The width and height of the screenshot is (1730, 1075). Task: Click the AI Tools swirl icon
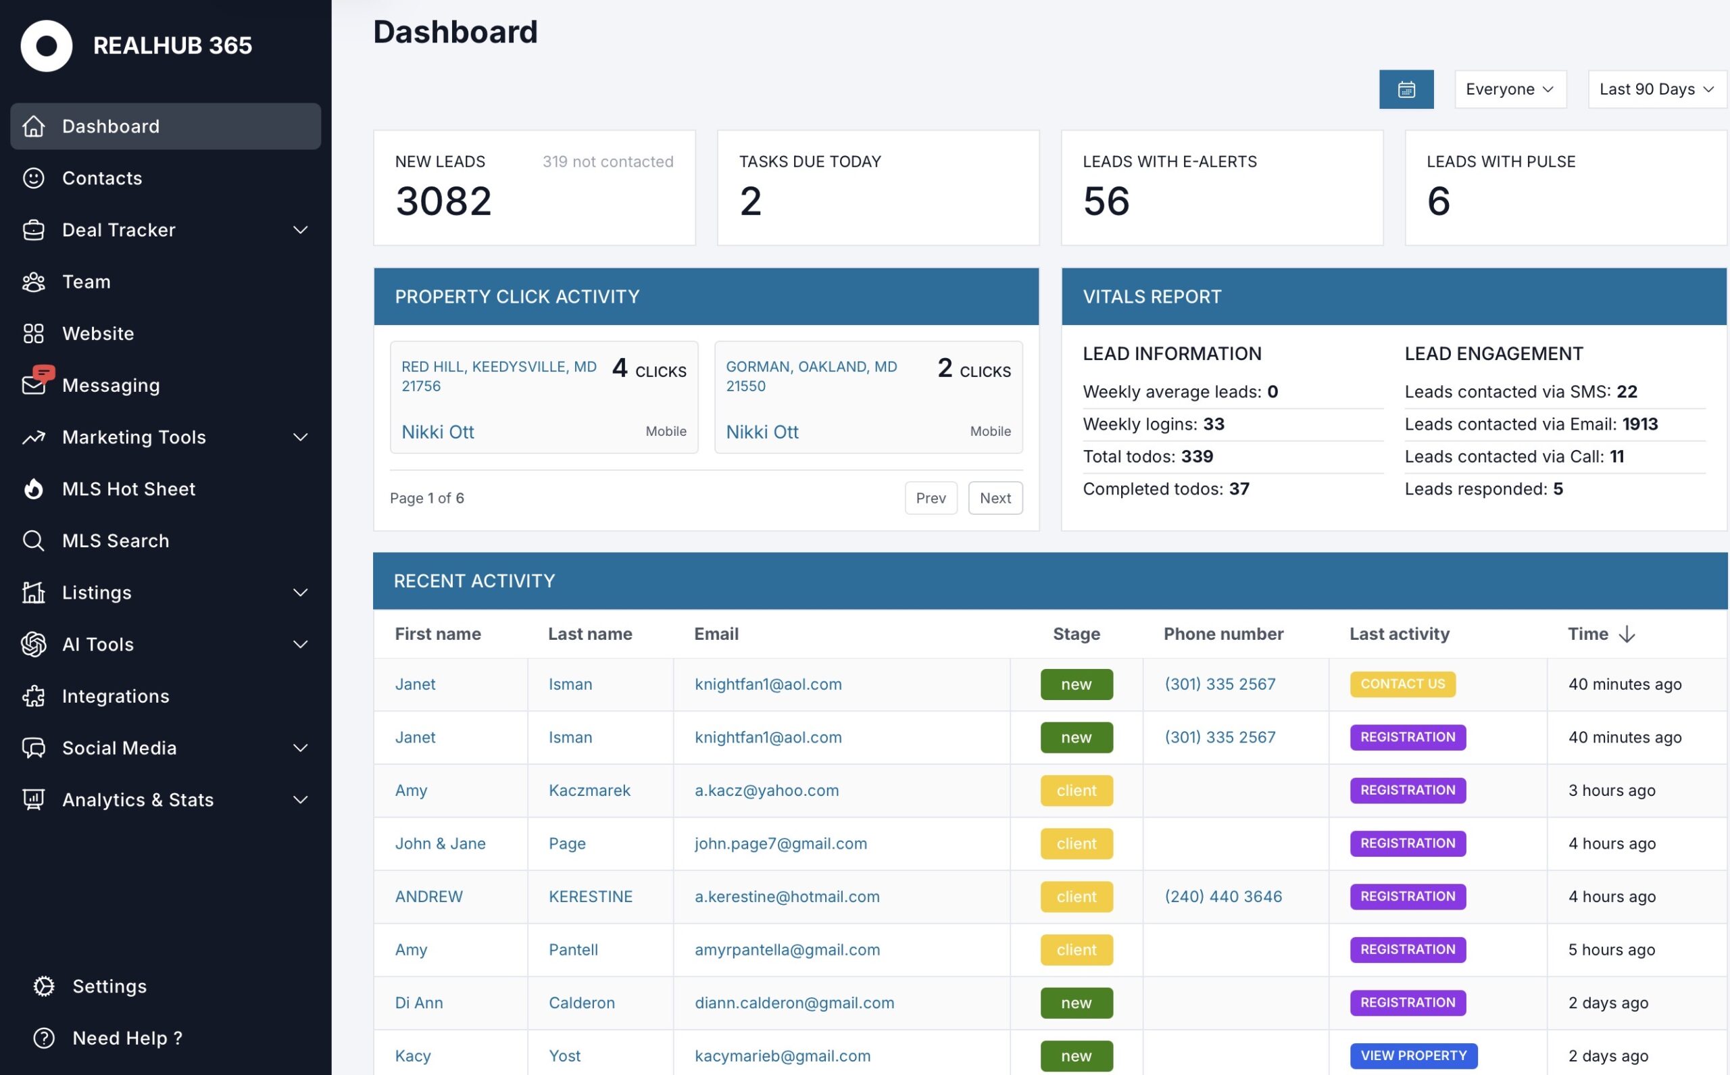(33, 644)
